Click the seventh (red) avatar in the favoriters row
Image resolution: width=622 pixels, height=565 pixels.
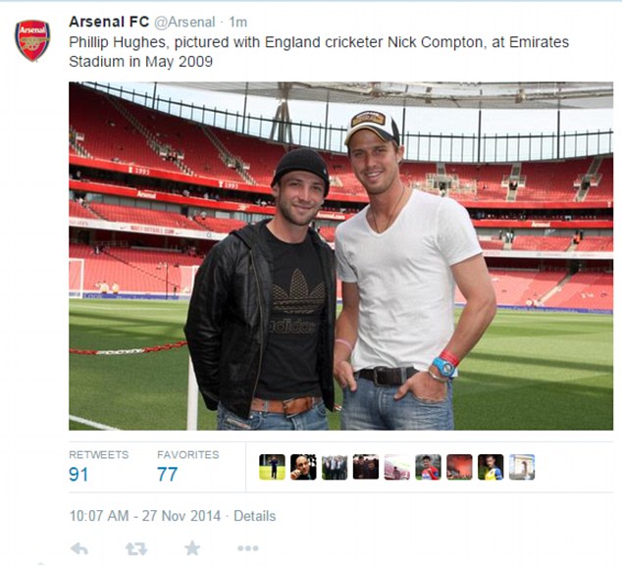pos(459,467)
